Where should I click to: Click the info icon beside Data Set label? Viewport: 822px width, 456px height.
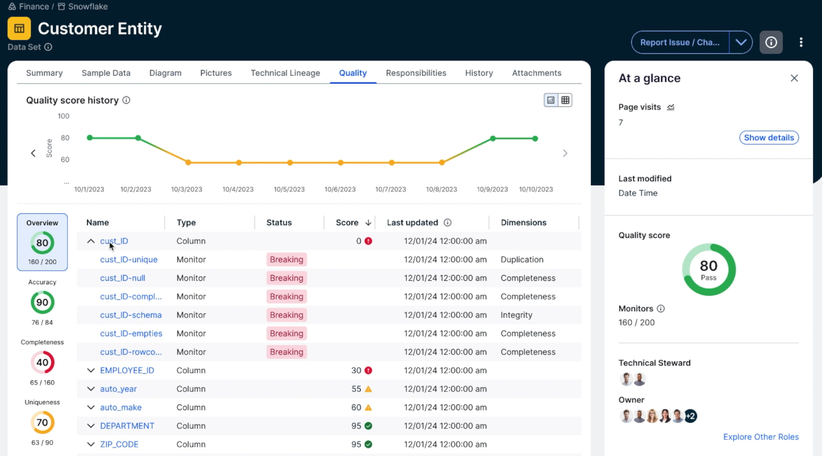48,47
